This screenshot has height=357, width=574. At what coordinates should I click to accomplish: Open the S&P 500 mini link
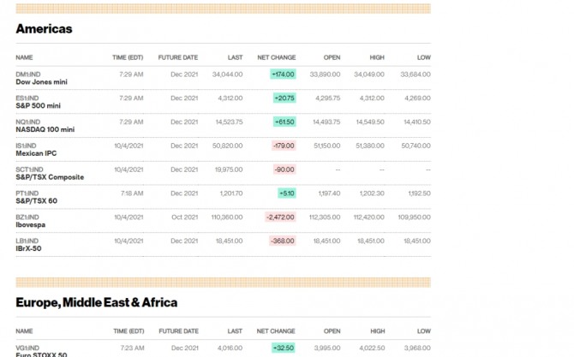click(38, 106)
